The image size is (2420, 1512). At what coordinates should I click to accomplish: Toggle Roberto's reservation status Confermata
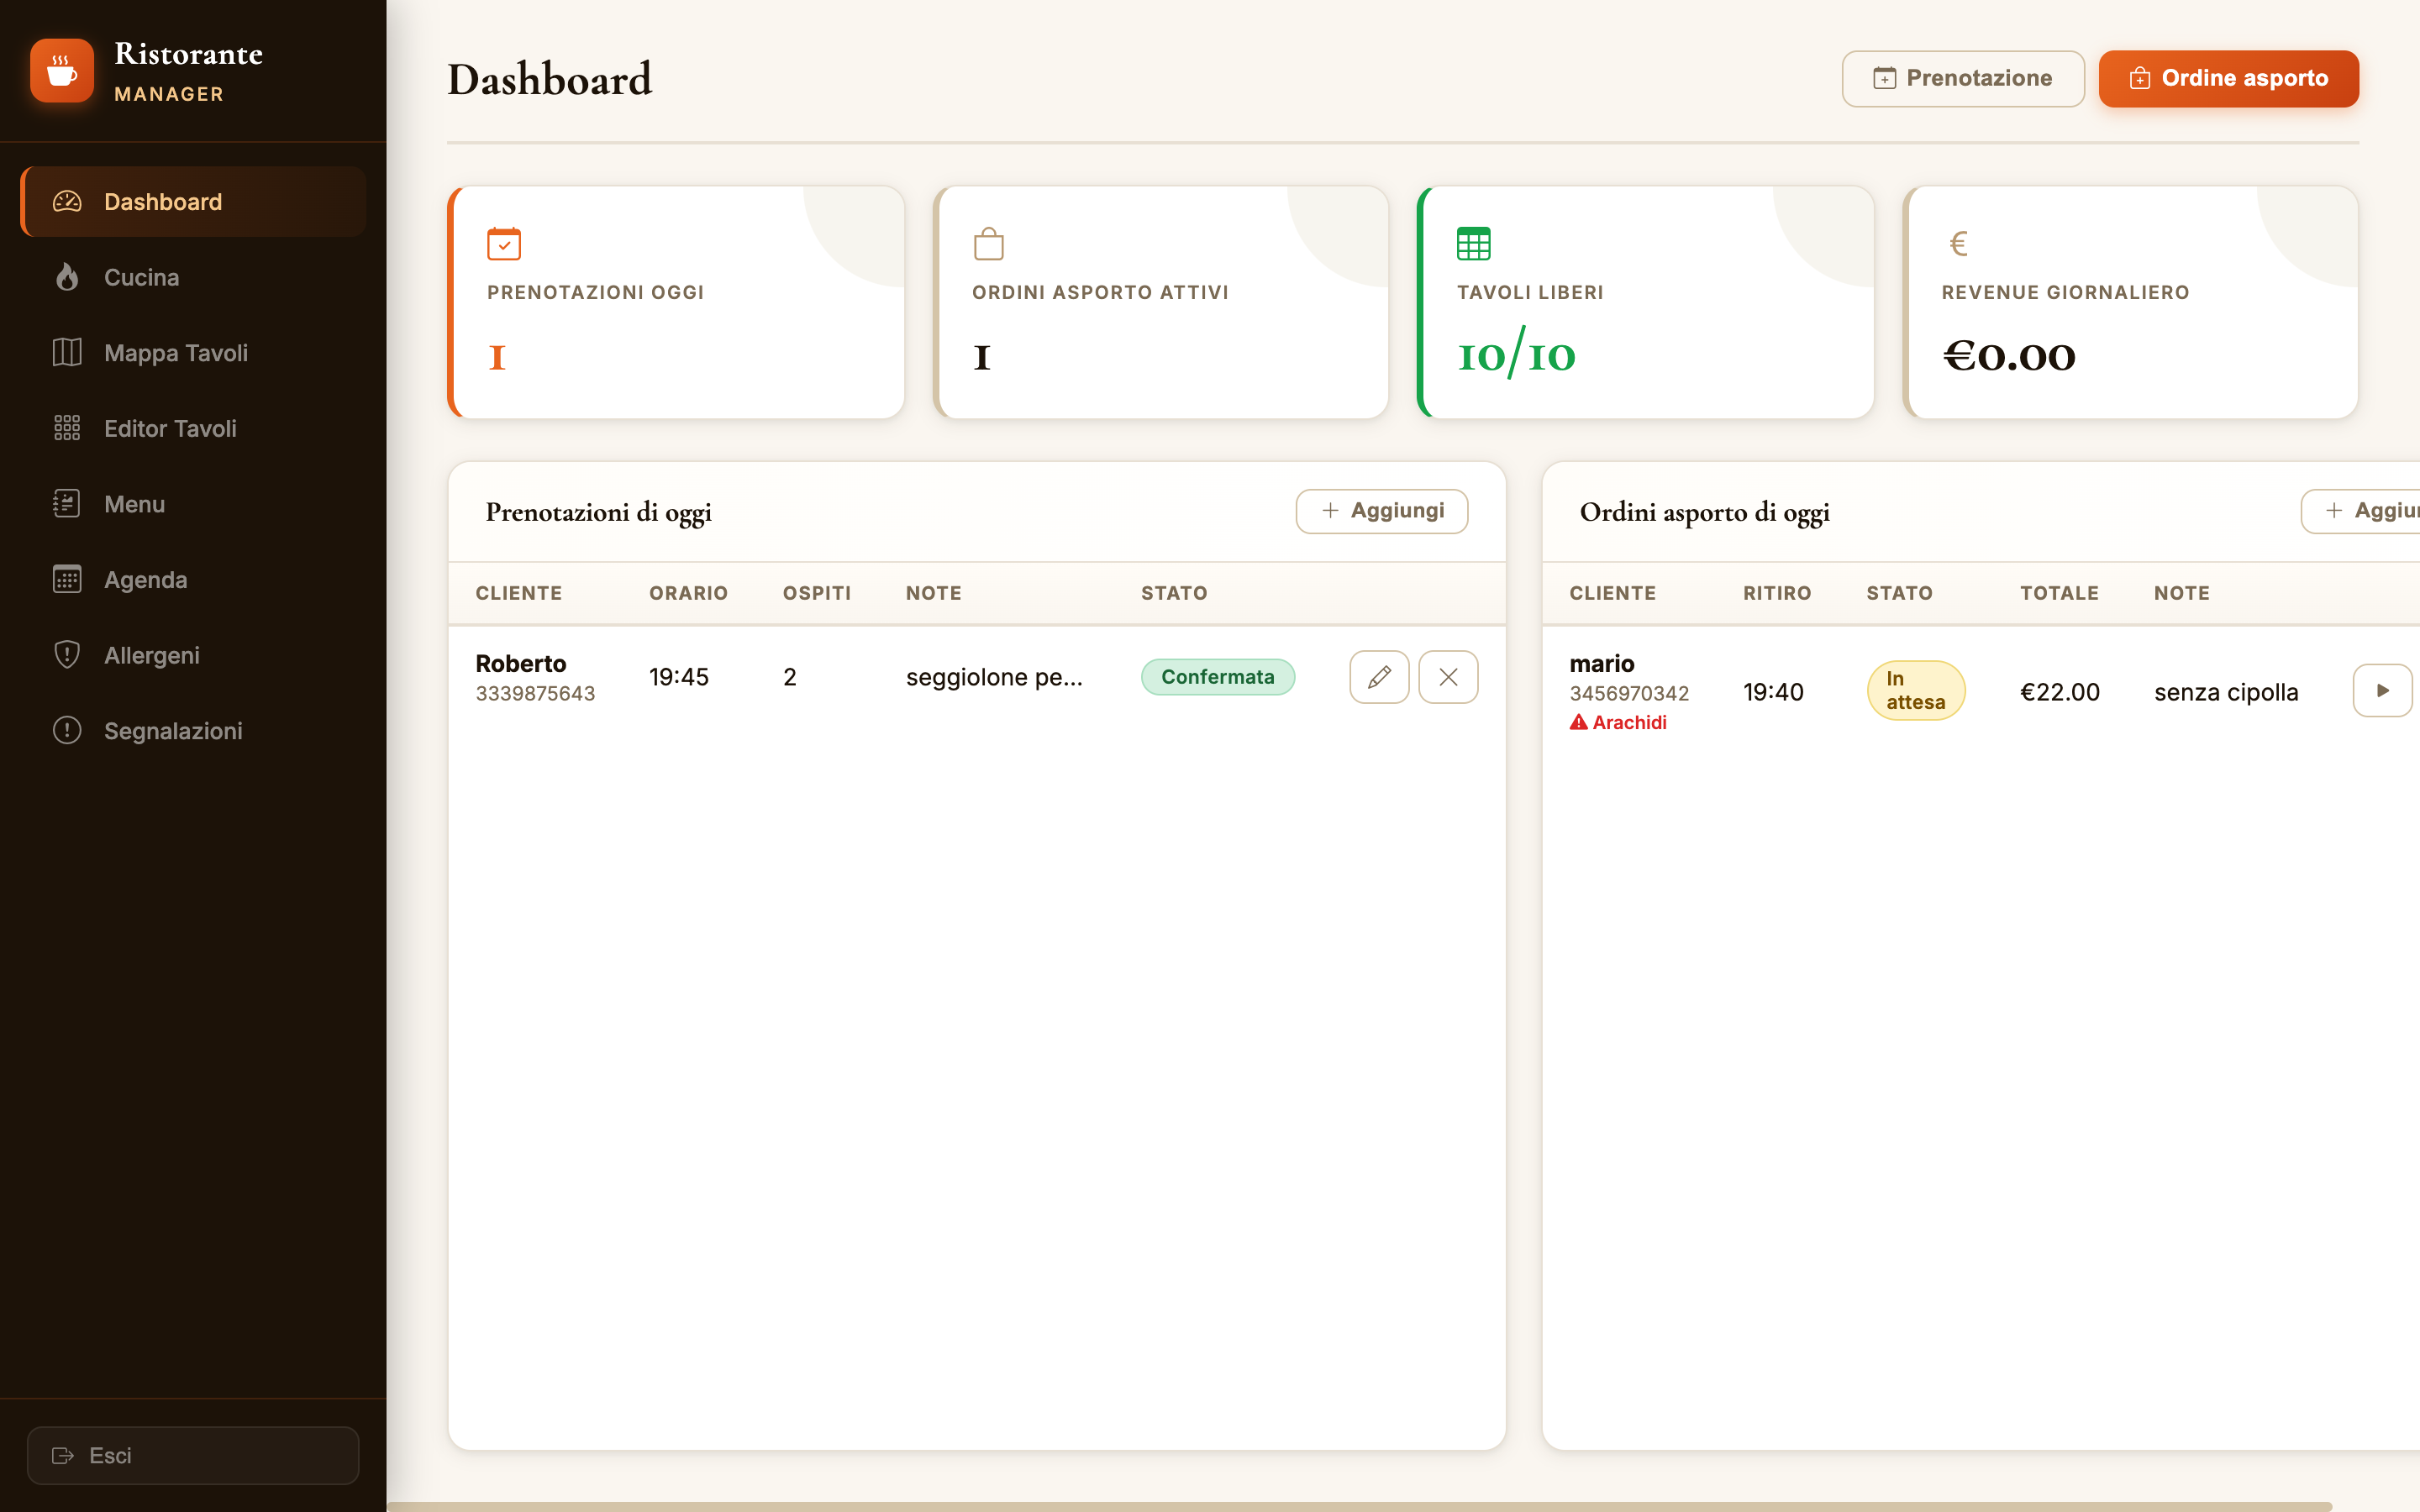click(x=1218, y=677)
